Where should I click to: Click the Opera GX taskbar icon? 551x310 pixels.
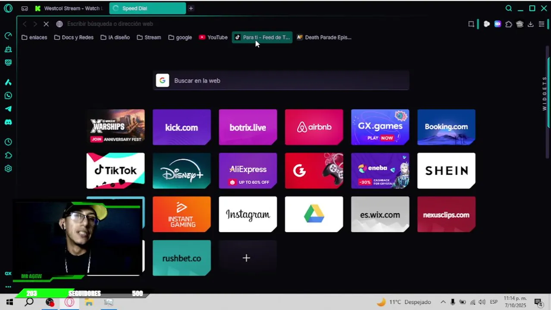pos(69,302)
